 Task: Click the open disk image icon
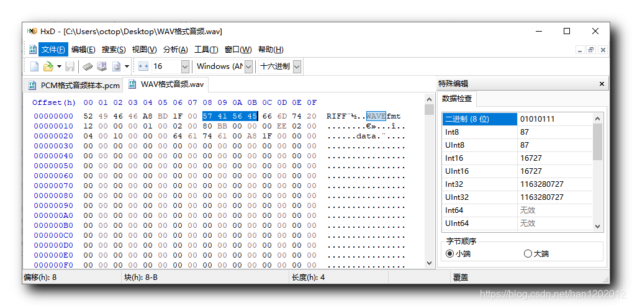(116, 66)
